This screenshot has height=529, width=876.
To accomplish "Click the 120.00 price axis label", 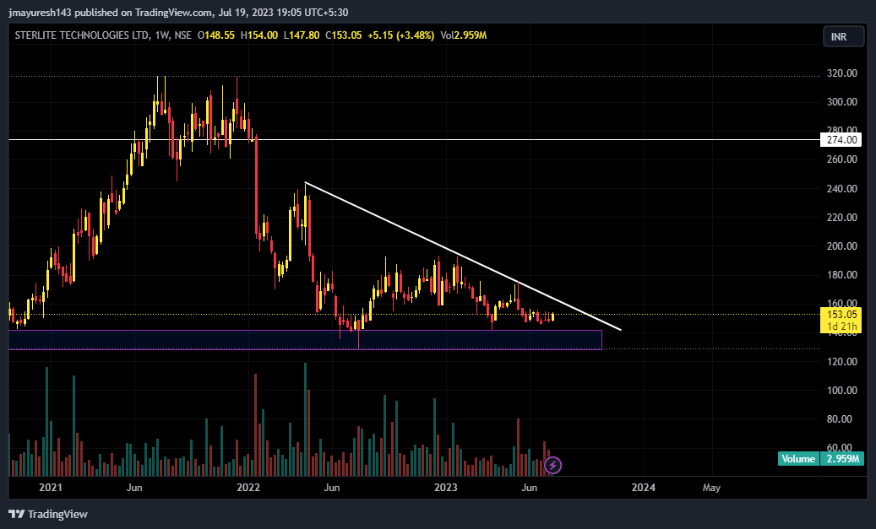I will (842, 362).
